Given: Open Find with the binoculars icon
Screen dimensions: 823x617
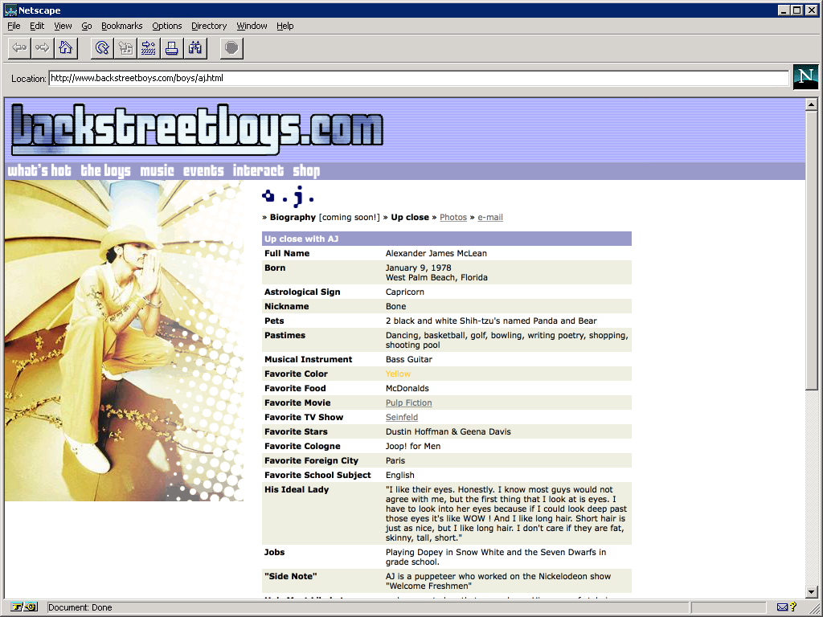Looking at the screenshot, I should click(195, 48).
